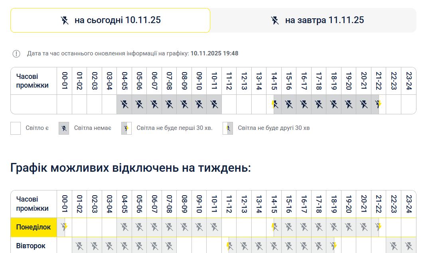Click the no-power icon at 18-19 today

334,104
